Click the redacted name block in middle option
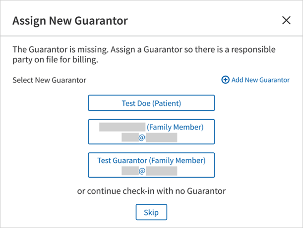 click(121, 127)
